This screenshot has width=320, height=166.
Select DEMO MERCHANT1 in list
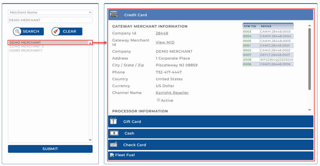[x=26, y=51]
